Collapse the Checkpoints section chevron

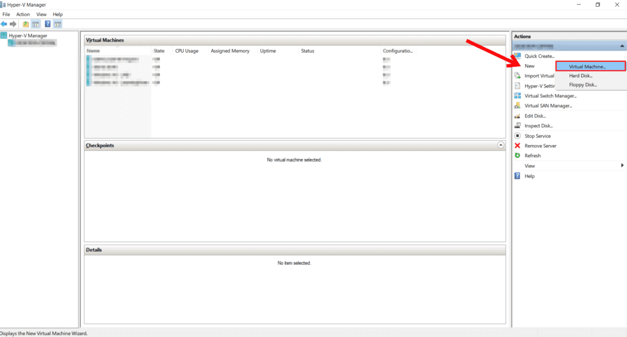[501, 145]
